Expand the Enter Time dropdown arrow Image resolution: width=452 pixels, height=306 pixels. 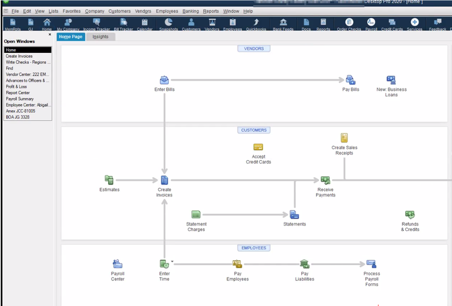pos(172,262)
